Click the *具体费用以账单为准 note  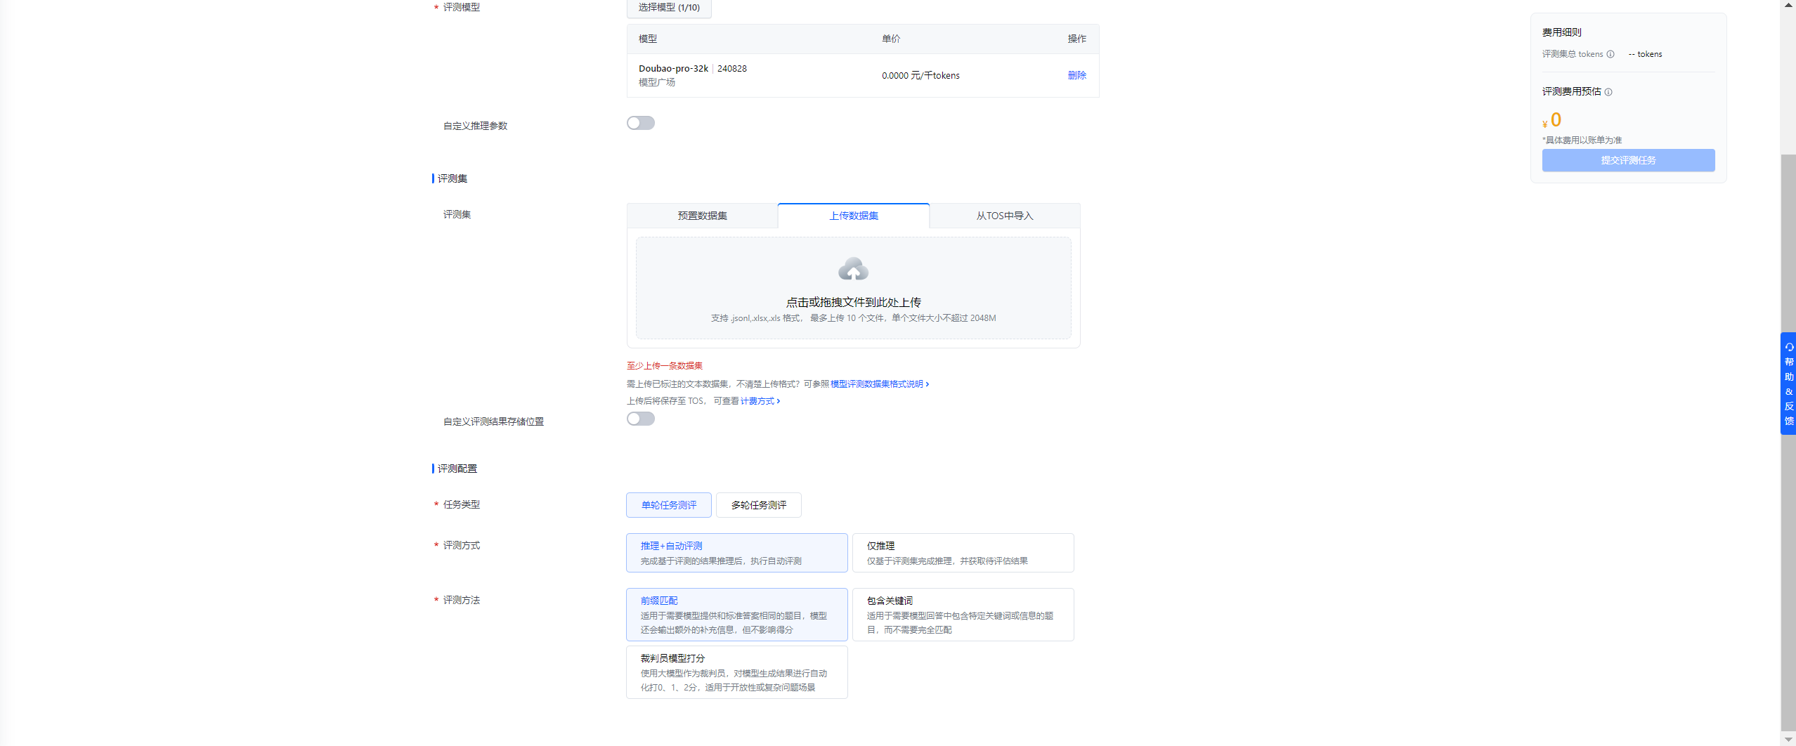coord(1582,140)
